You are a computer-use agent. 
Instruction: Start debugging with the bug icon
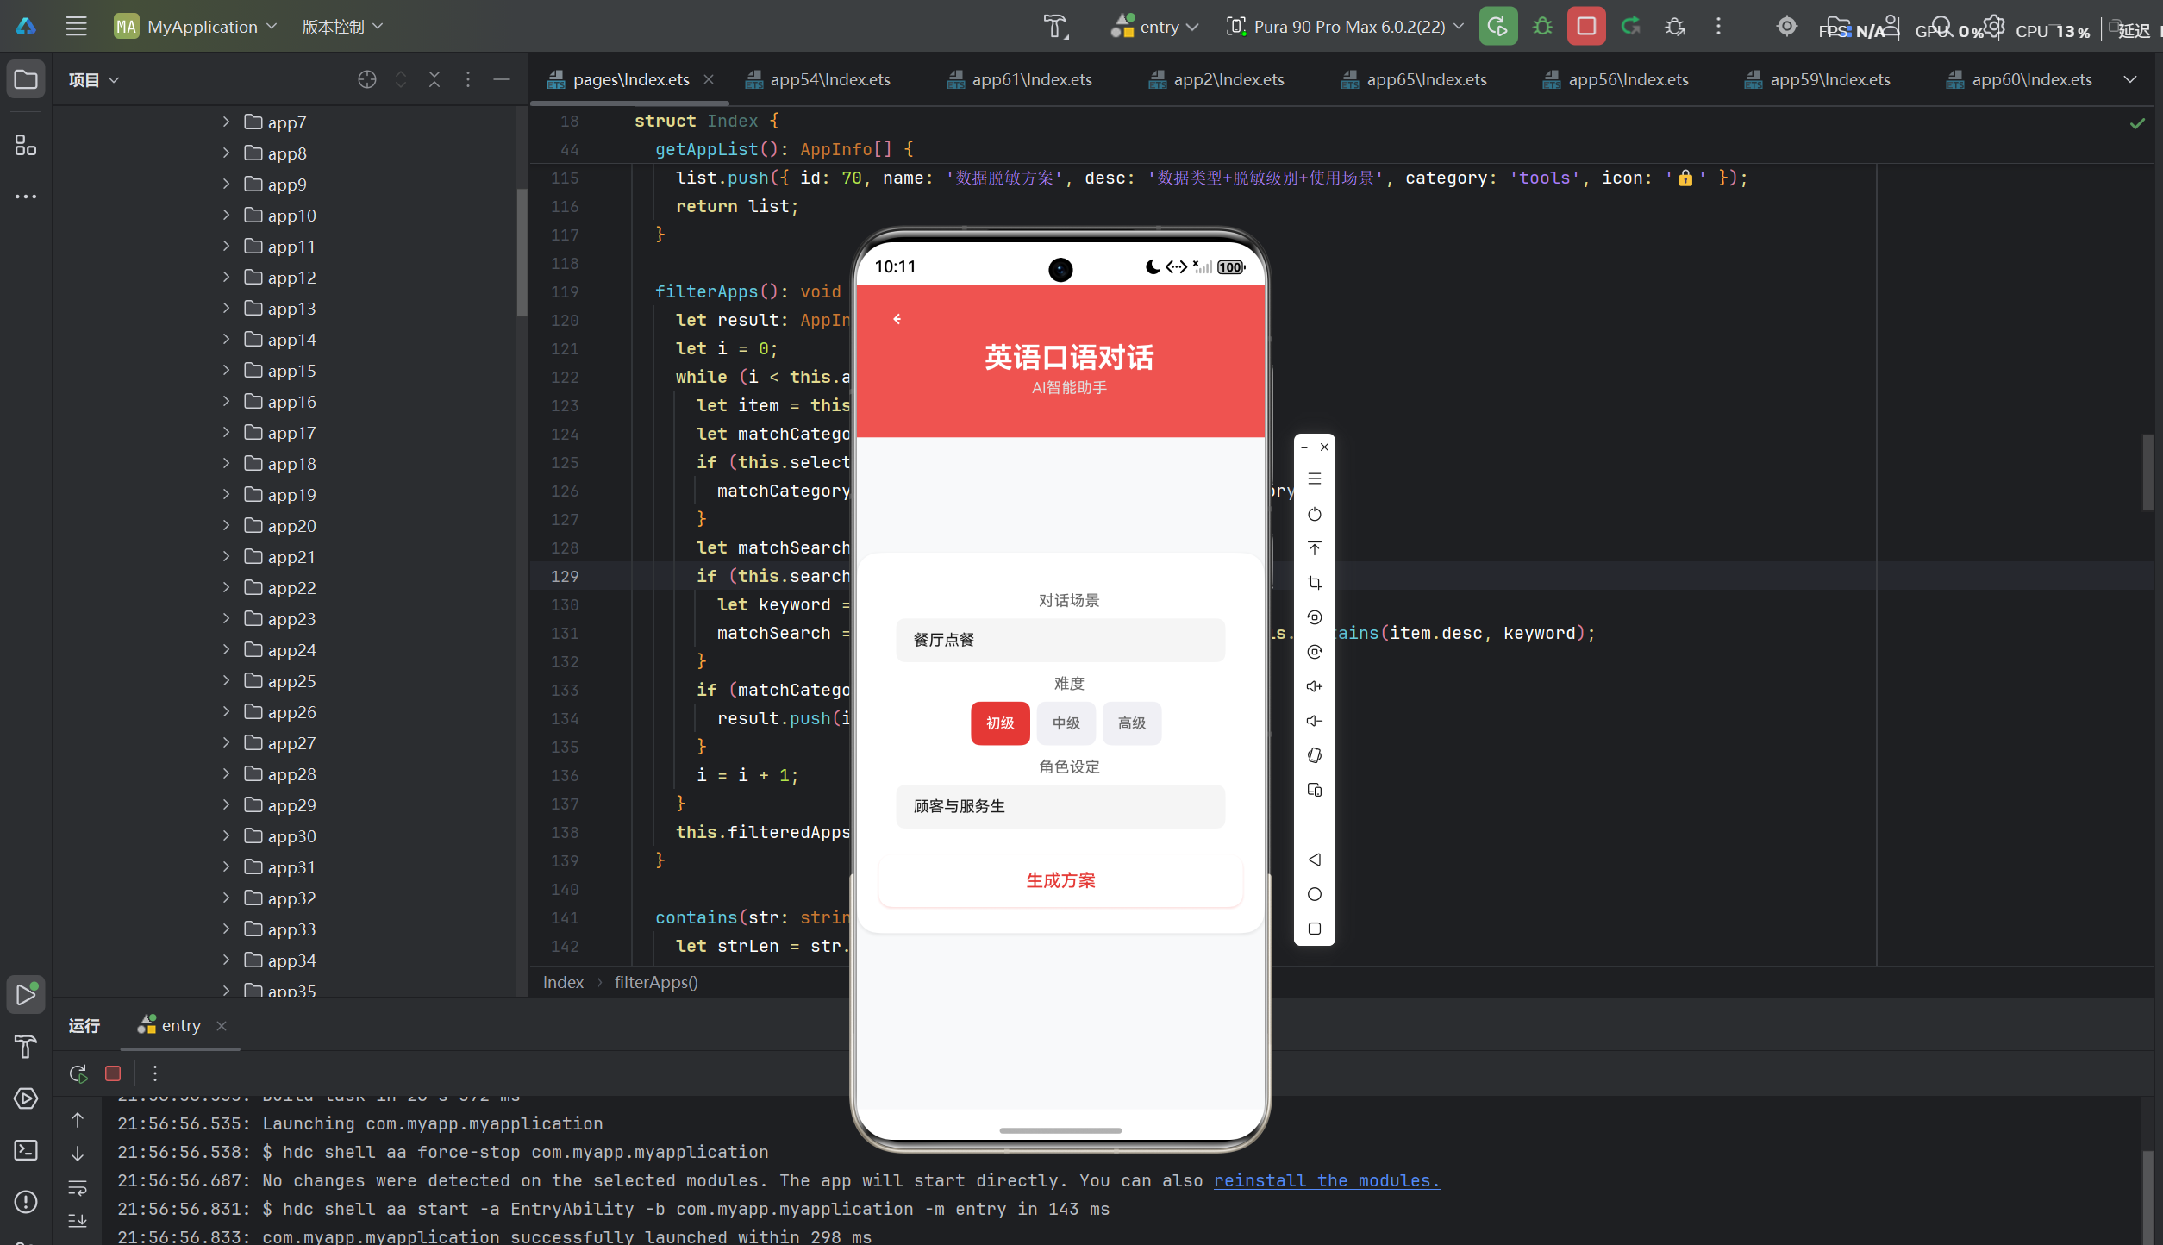pyautogui.click(x=1542, y=27)
